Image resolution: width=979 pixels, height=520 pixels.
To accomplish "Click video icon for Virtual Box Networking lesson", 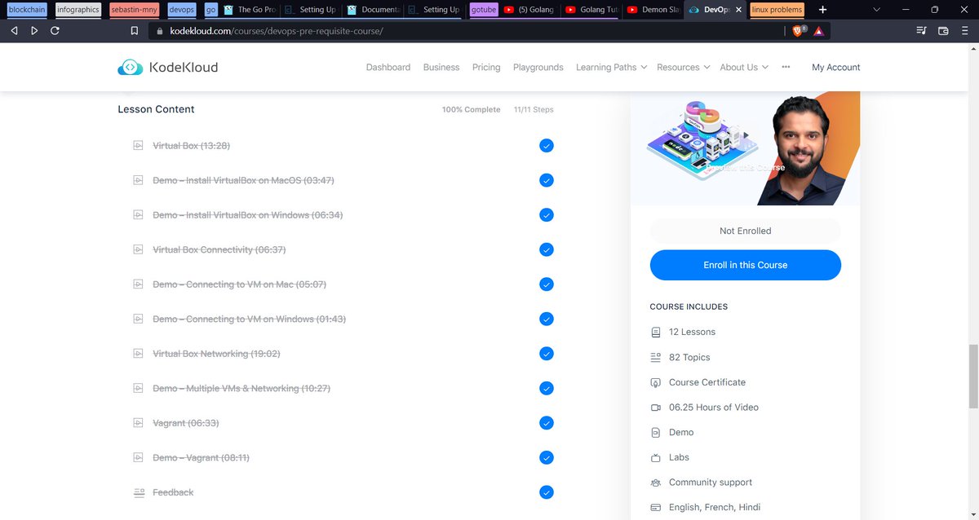I will click(139, 354).
